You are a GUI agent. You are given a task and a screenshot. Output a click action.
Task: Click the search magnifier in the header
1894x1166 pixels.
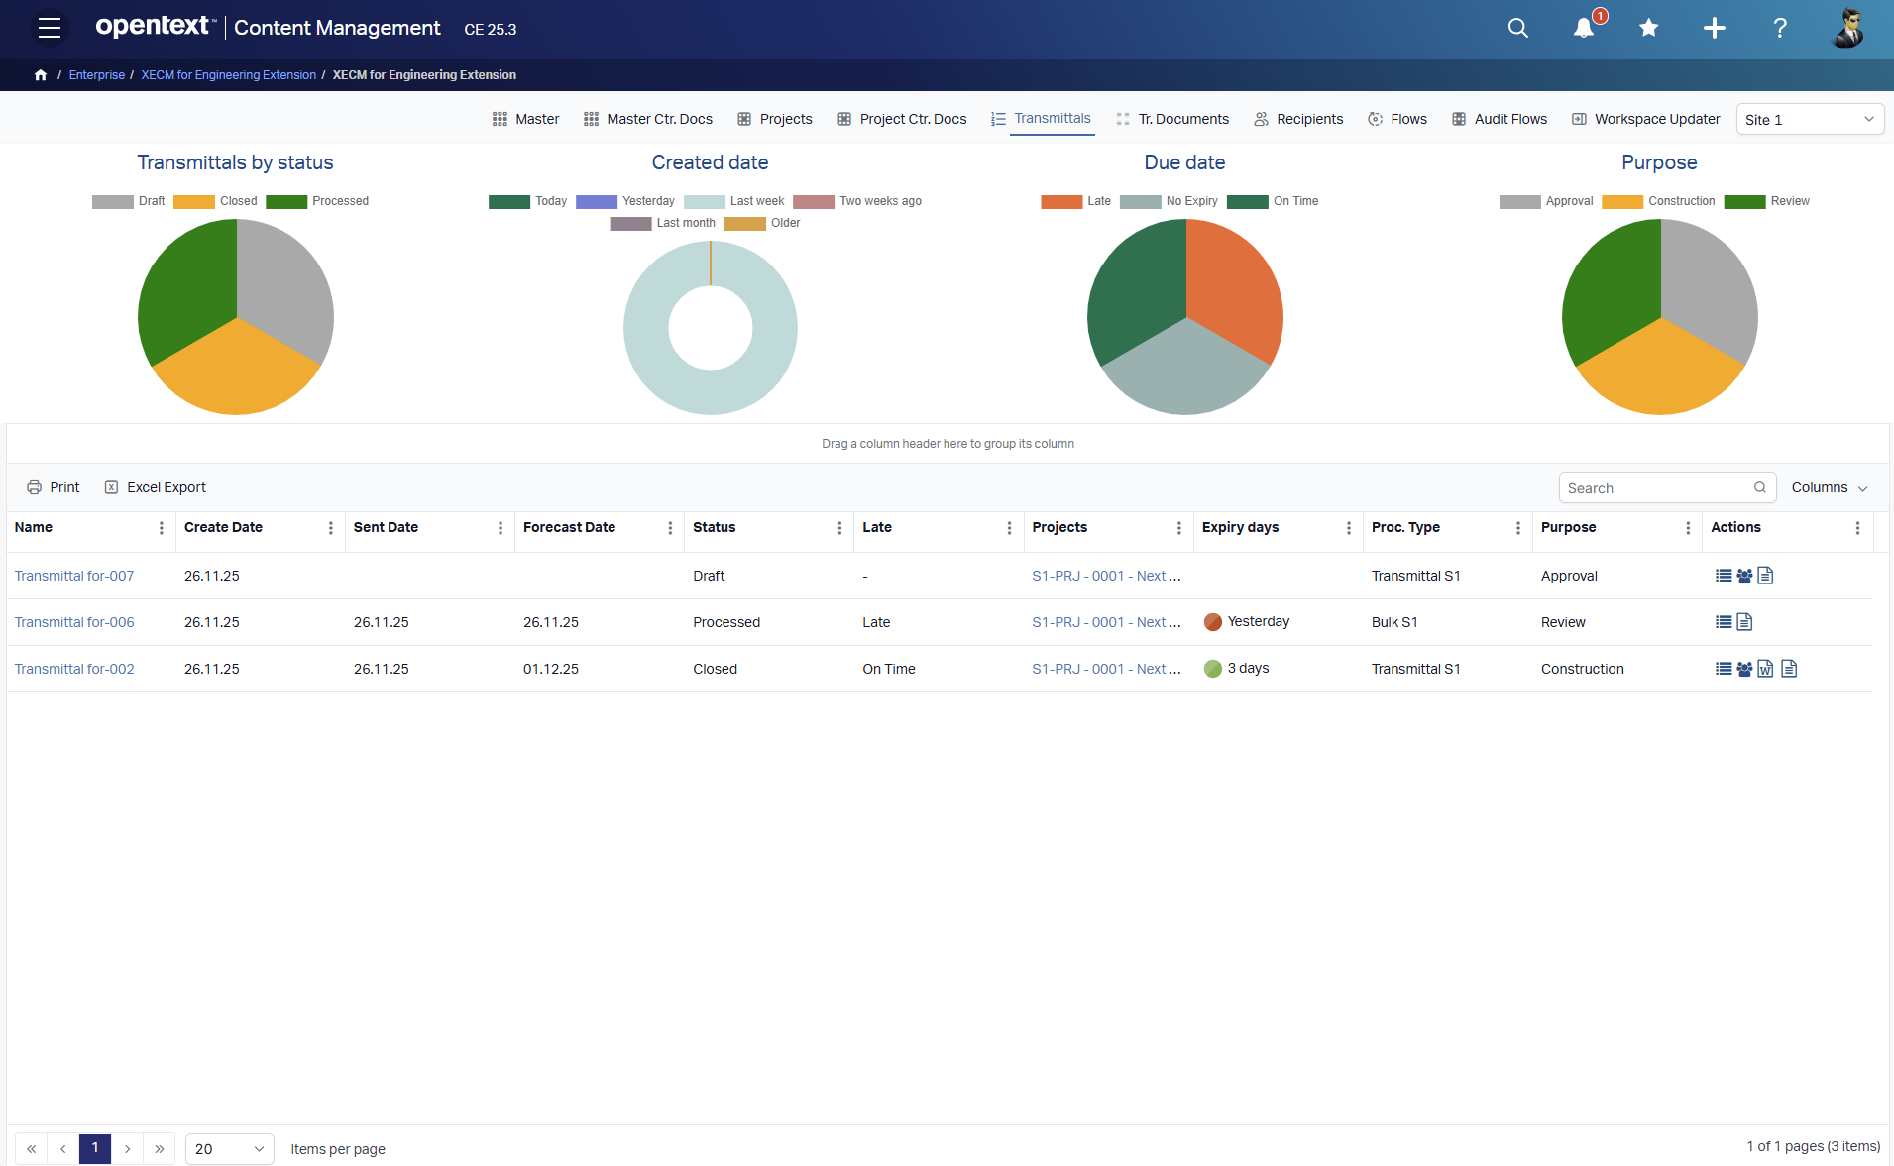pyautogui.click(x=1517, y=29)
